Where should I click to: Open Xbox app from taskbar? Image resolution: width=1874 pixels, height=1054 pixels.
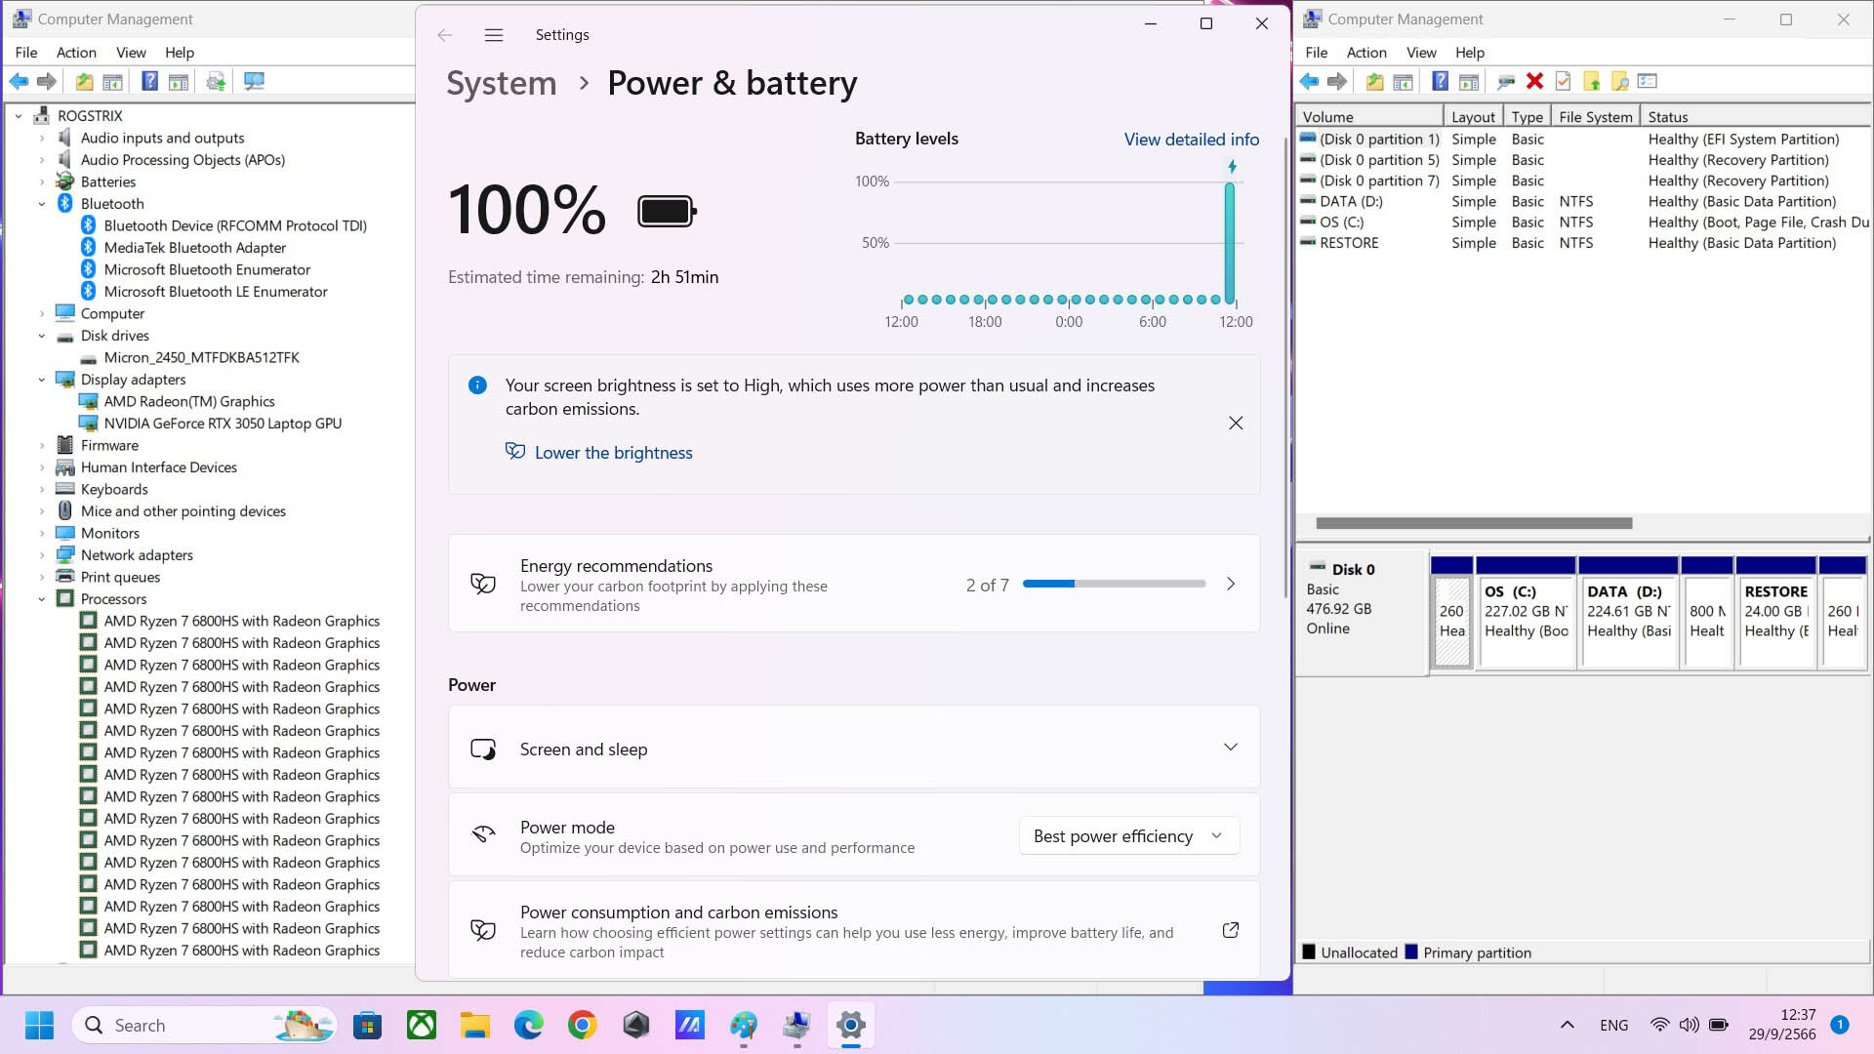tap(422, 1025)
